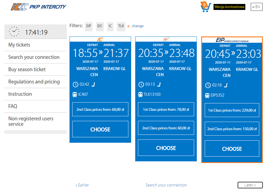Click departure time 18:55
This screenshot has height=190, width=267.
click(x=85, y=53)
